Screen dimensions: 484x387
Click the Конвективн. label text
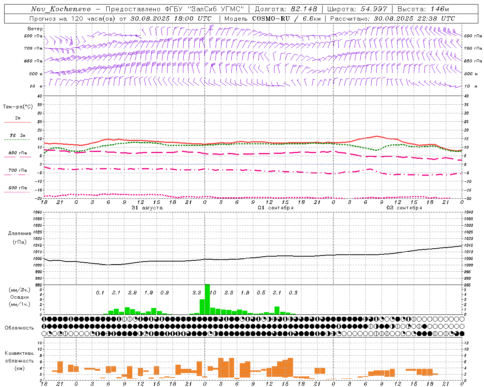click(x=19, y=353)
